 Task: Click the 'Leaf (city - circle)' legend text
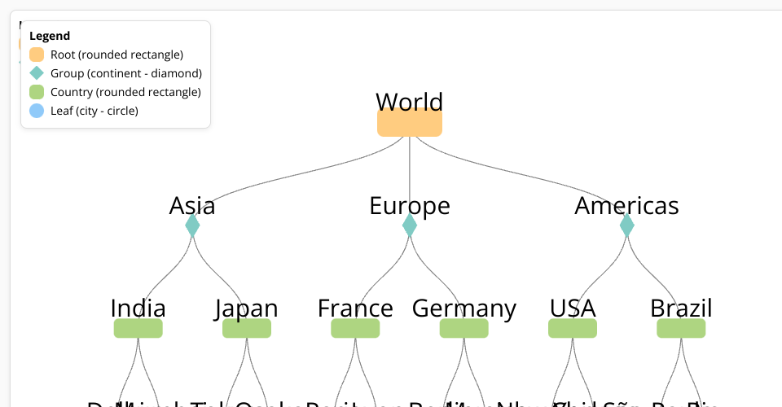point(94,111)
